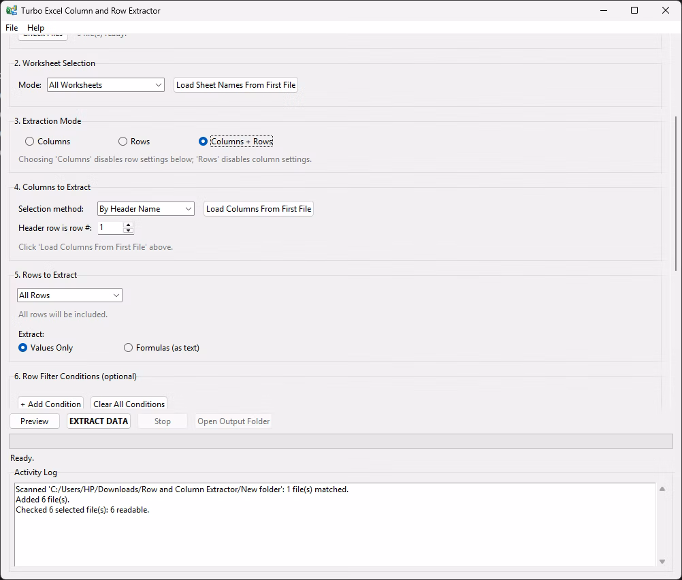Click the 'All rows will be included.' hint
682x580 pixels.
[63, 314]
